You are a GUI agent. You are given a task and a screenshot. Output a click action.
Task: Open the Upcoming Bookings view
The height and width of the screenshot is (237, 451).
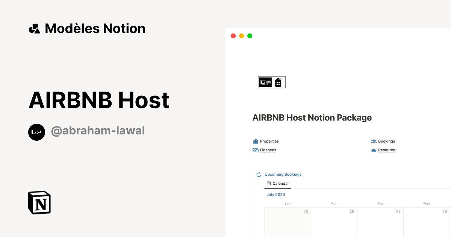point(283,174)
